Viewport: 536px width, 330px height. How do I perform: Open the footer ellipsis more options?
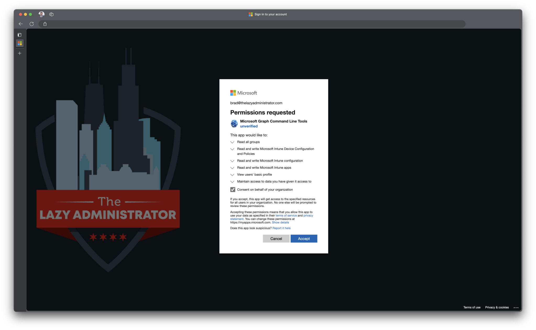[x=516, y=308]
